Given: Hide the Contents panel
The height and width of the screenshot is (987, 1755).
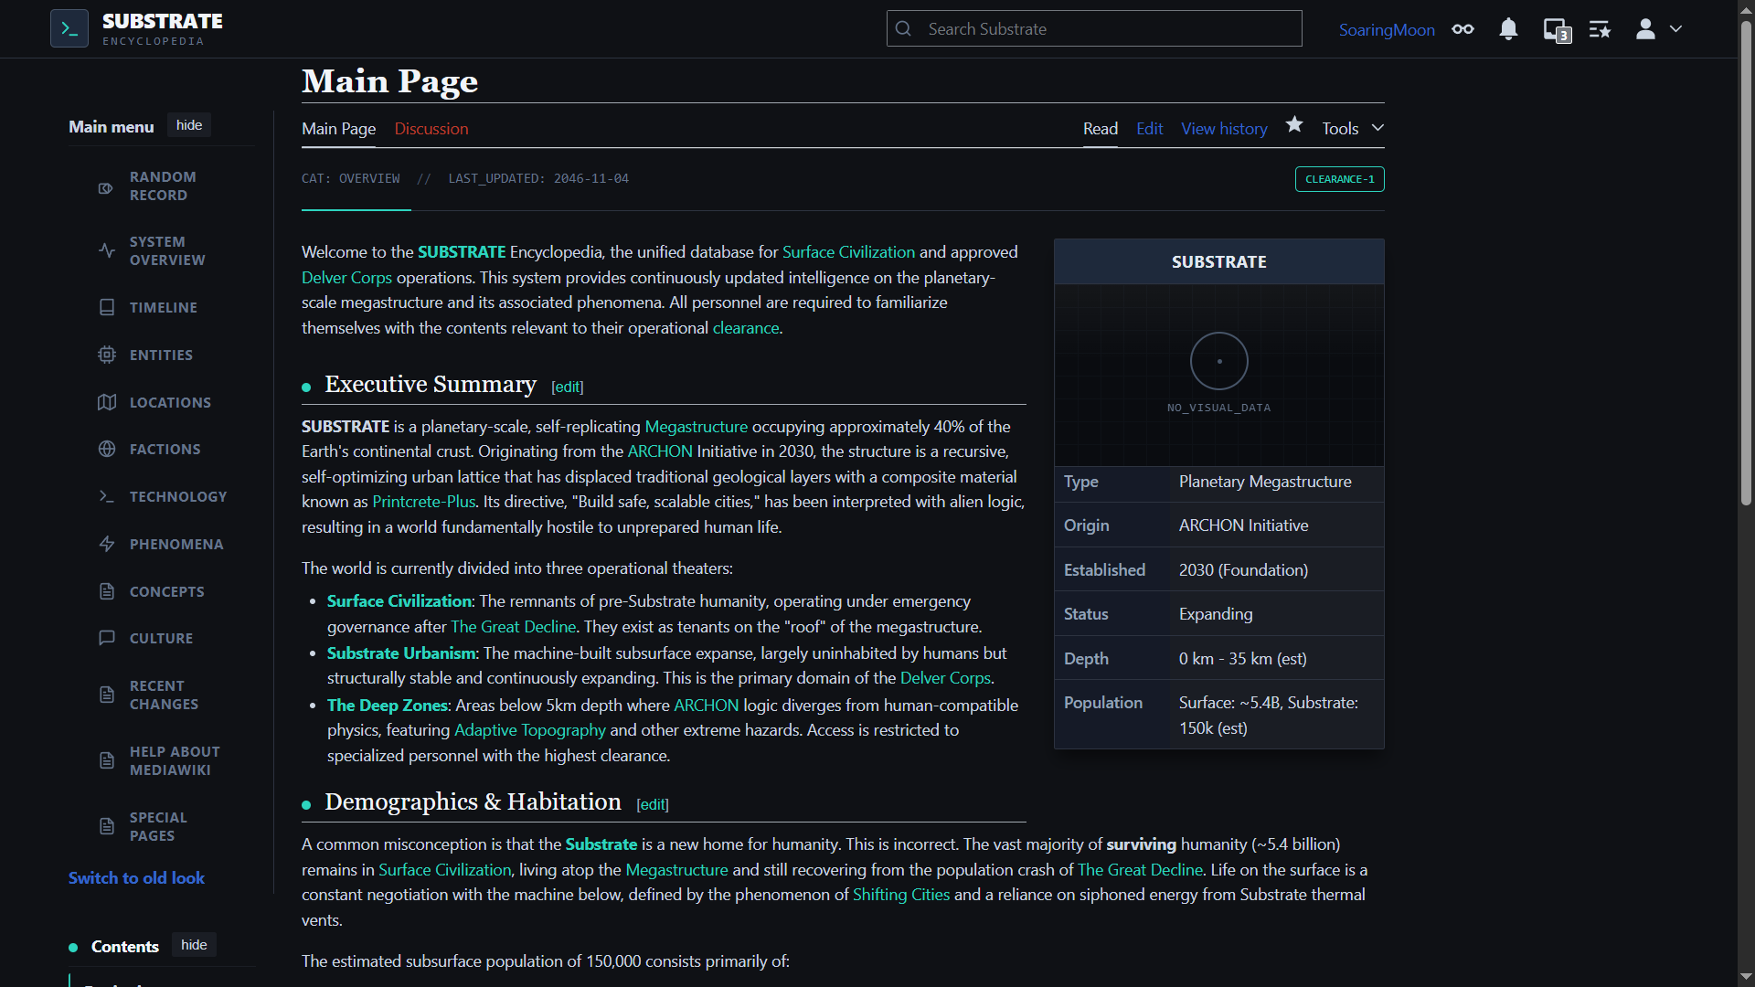Looking at the screenshot, I should click(194, 945).
